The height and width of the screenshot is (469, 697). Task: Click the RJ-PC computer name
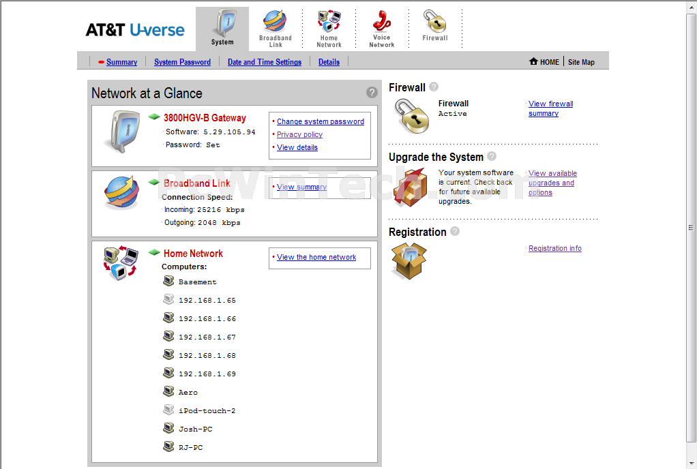coord(191,448)
